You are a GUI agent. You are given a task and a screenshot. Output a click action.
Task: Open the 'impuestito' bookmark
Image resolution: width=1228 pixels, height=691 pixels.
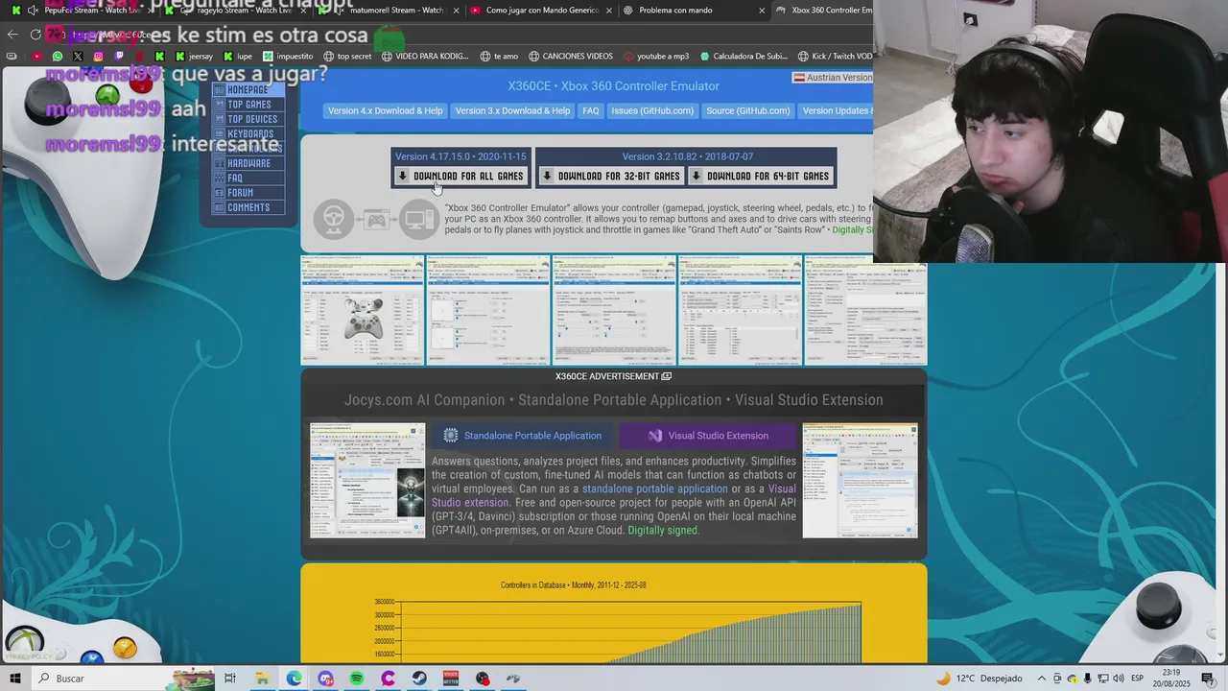[288, 56]
